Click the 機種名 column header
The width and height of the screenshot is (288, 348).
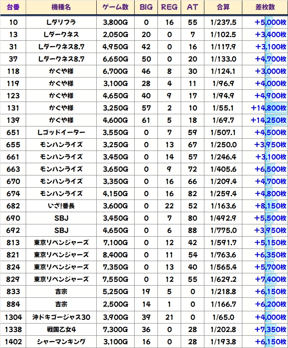pos(61,7)
